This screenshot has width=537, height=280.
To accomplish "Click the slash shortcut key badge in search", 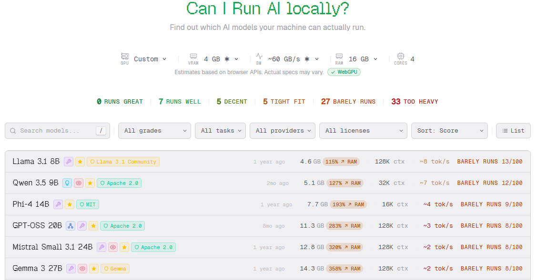I will (101, 131).
